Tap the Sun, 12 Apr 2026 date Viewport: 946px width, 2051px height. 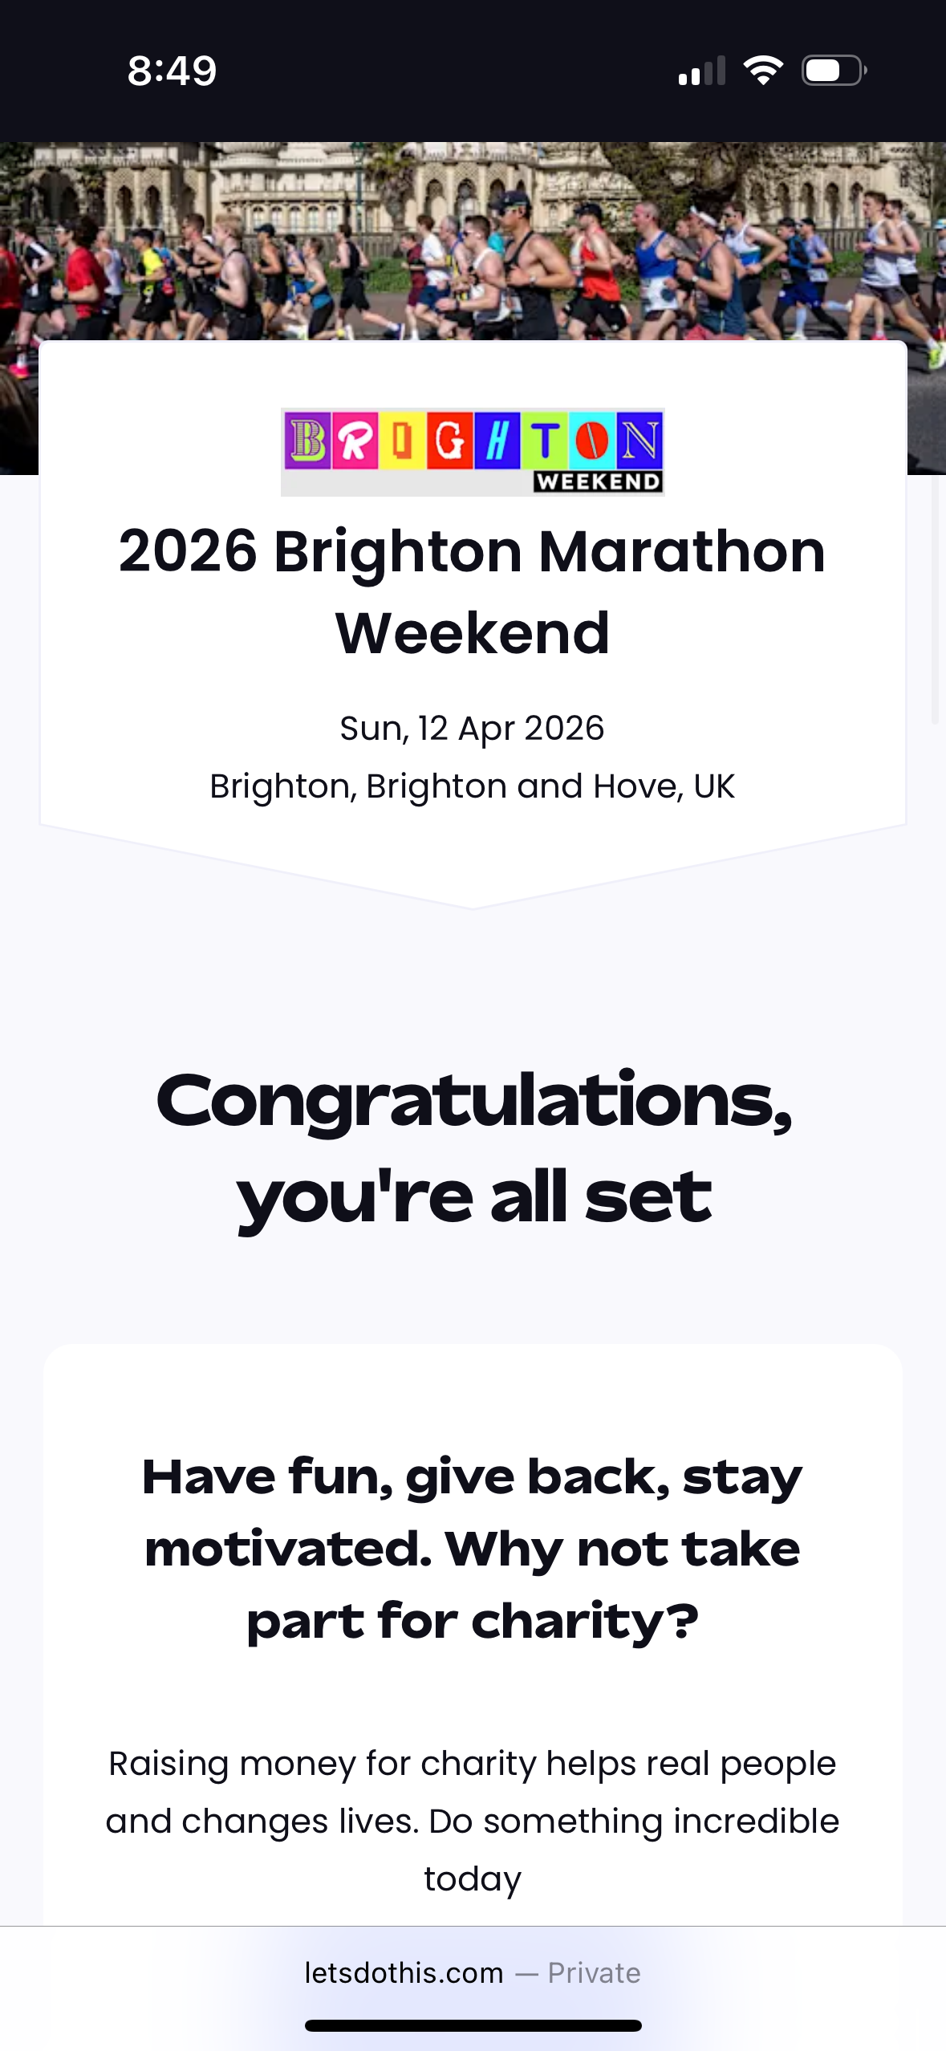[472, 729]
